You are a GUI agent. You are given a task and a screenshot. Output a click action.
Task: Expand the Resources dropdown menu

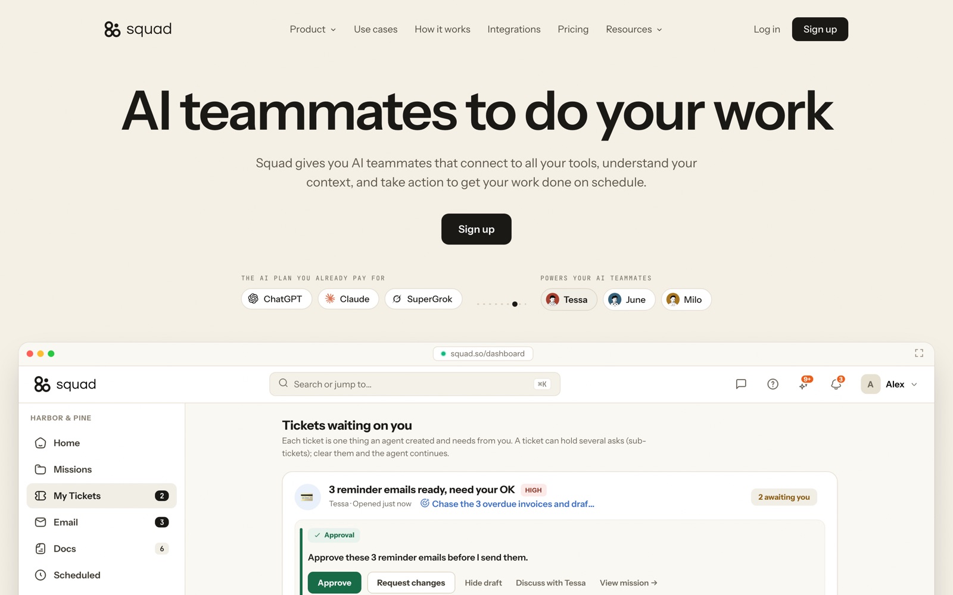(x=634, y=29)
